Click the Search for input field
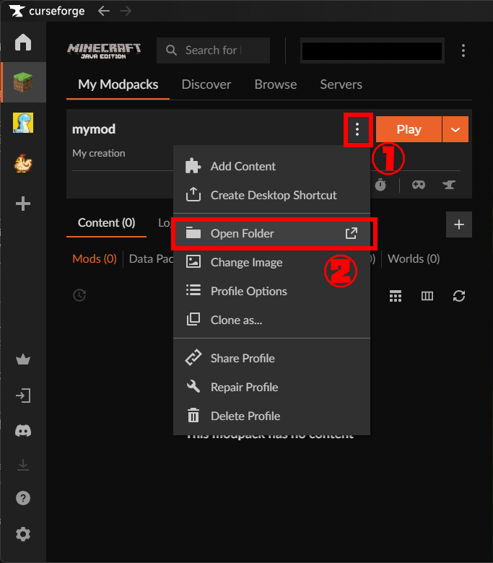This screenshot has height=563, width=493. 213,51
